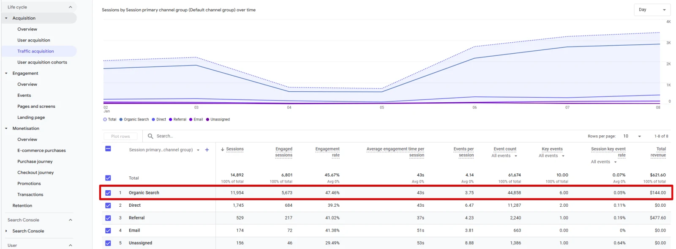Click the Organic Search row label
The width and height of the screenshot is (676, 249).
[x=144, y=193]
